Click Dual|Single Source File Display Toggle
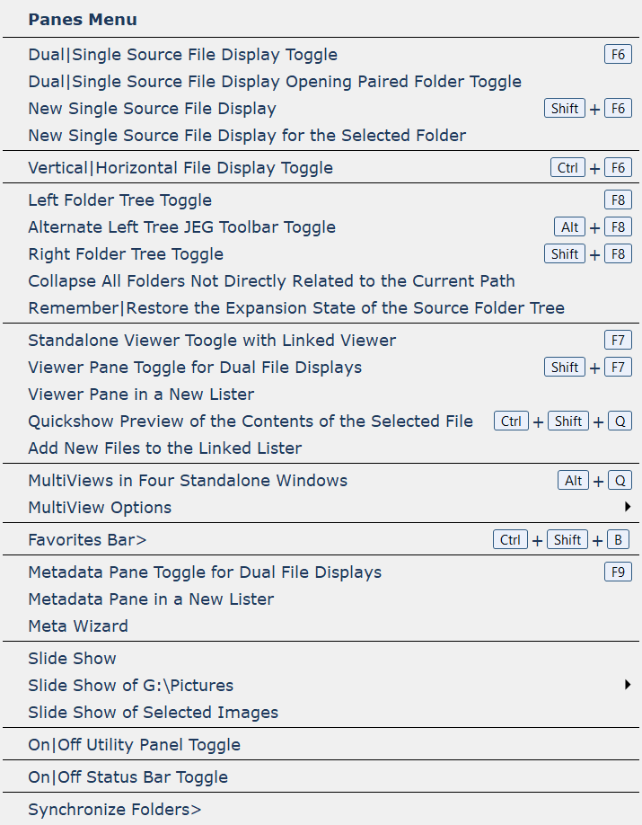Screen dimensions: 642x825 pos(182,55)
